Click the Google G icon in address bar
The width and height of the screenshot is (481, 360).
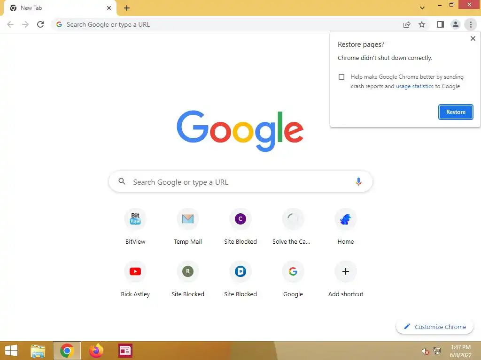pyautogui.click(x=59, y=24)
